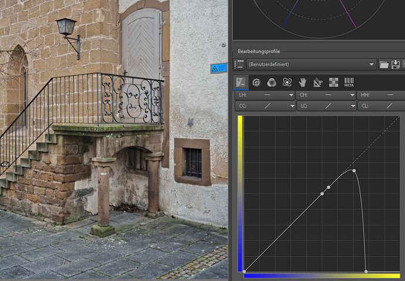Expand the LC curve type dropdown arrow
405x281 pixels.
(x=353, y=106)
